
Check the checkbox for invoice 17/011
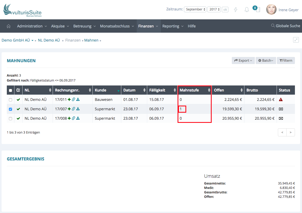pos(10,100)
